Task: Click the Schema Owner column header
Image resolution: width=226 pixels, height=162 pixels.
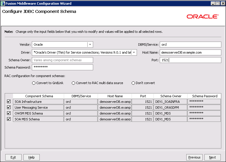Action: tap(171, 96)
